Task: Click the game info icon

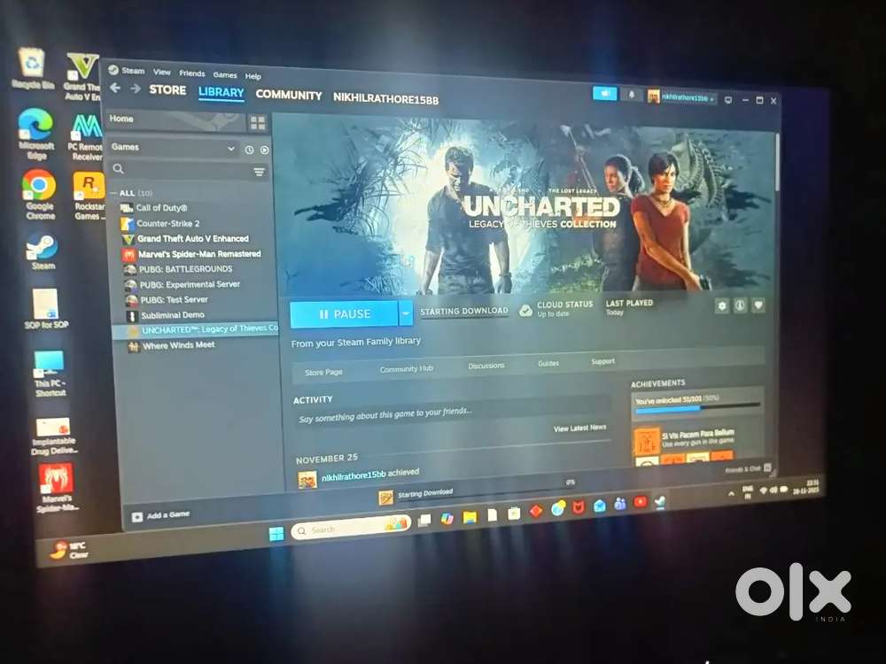Action: point(740,305)
